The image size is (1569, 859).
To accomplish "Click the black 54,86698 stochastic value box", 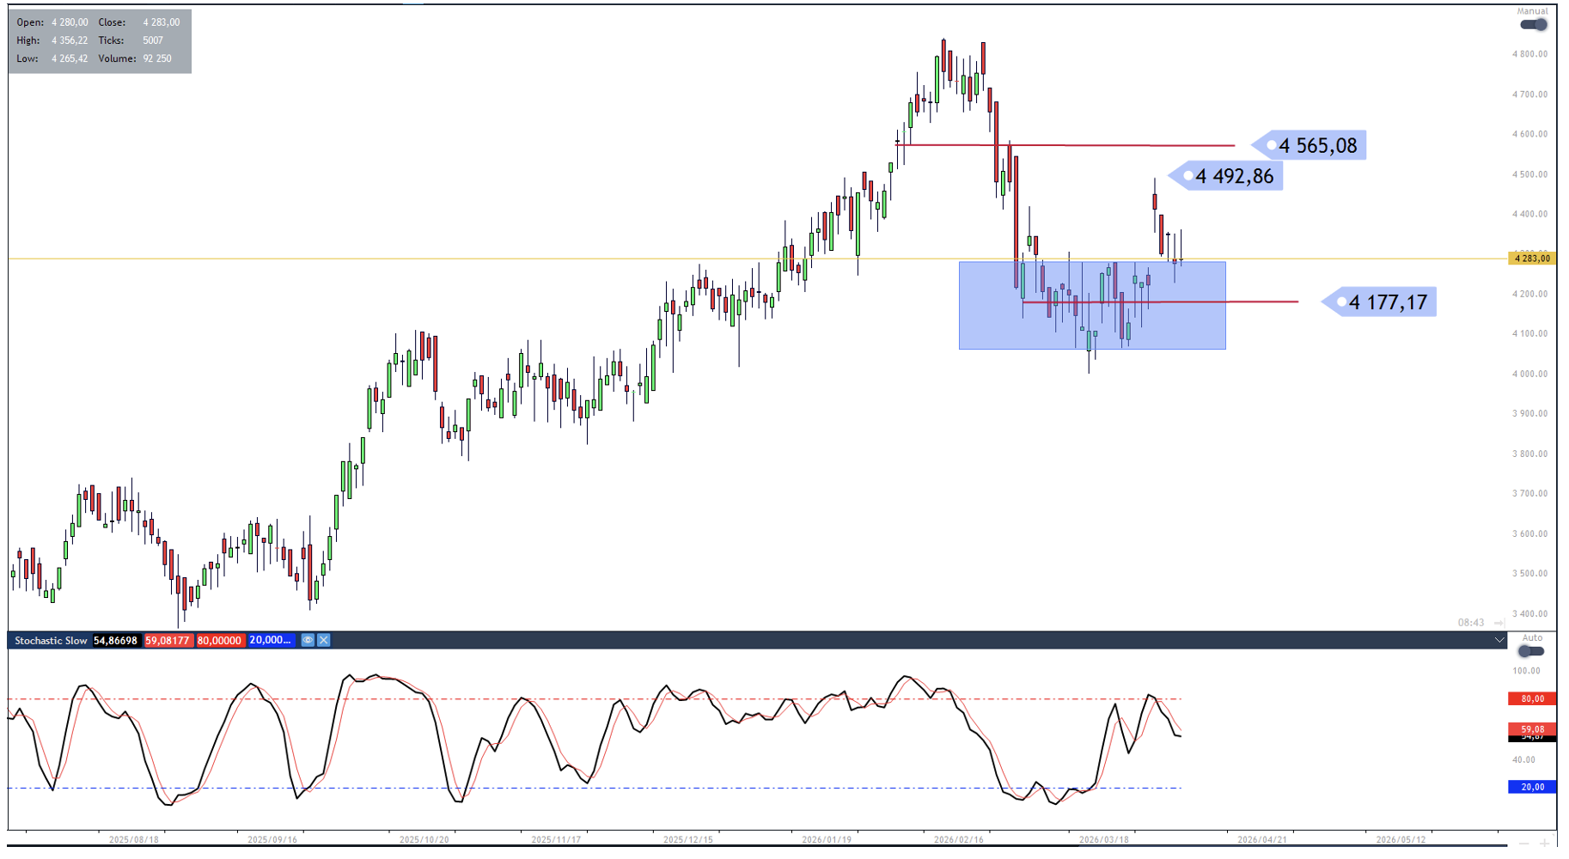I will point(116,641).
